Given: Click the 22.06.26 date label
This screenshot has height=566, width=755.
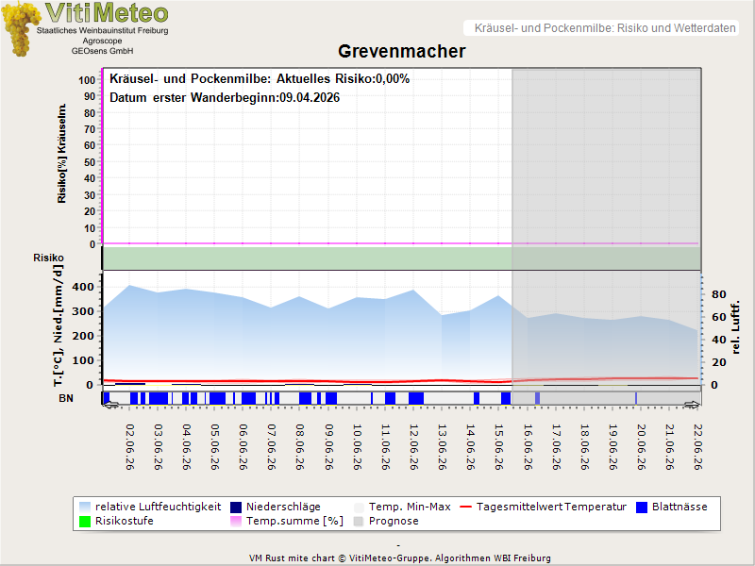Looking at the screenshot, I should click(x=698, y=446).
